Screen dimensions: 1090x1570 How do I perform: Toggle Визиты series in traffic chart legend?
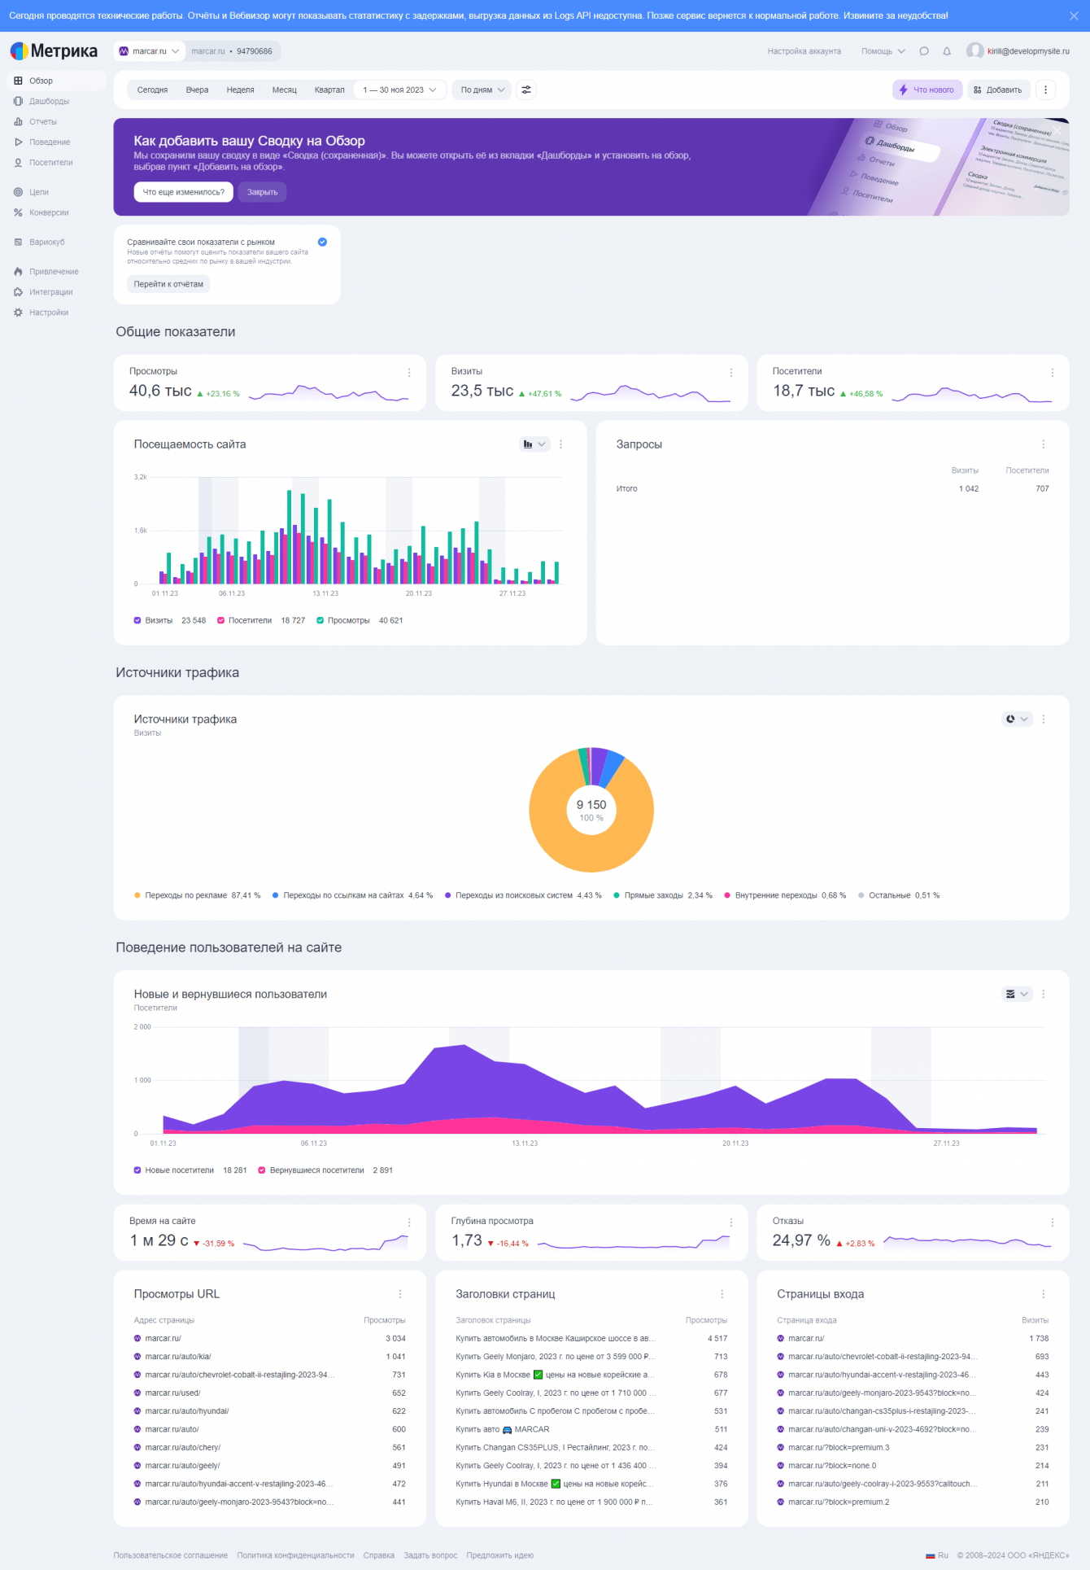point(137,621)
